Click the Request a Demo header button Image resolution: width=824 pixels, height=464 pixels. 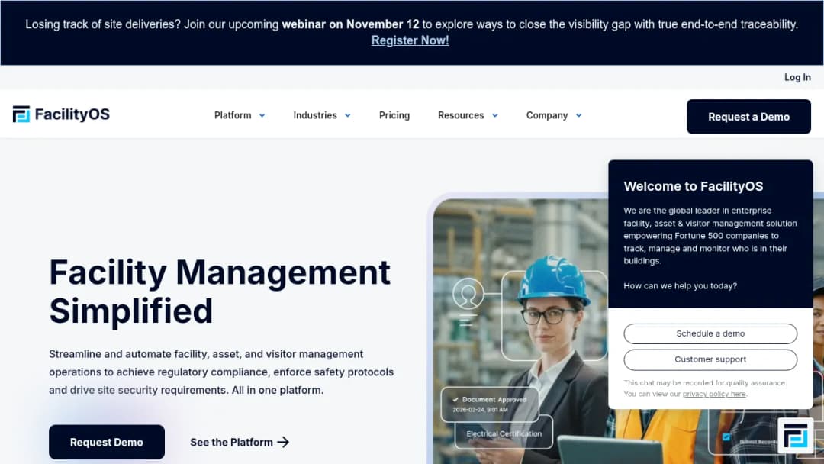click(x=748, y=117)
